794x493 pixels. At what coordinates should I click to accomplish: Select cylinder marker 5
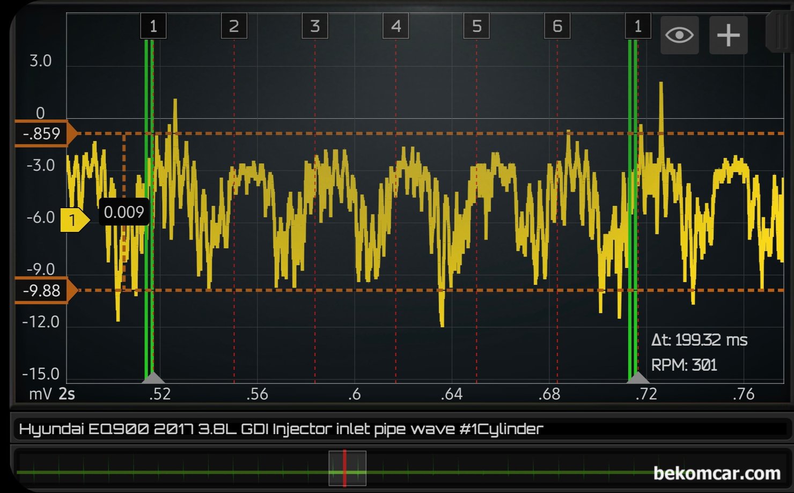[x=476, y=25]
